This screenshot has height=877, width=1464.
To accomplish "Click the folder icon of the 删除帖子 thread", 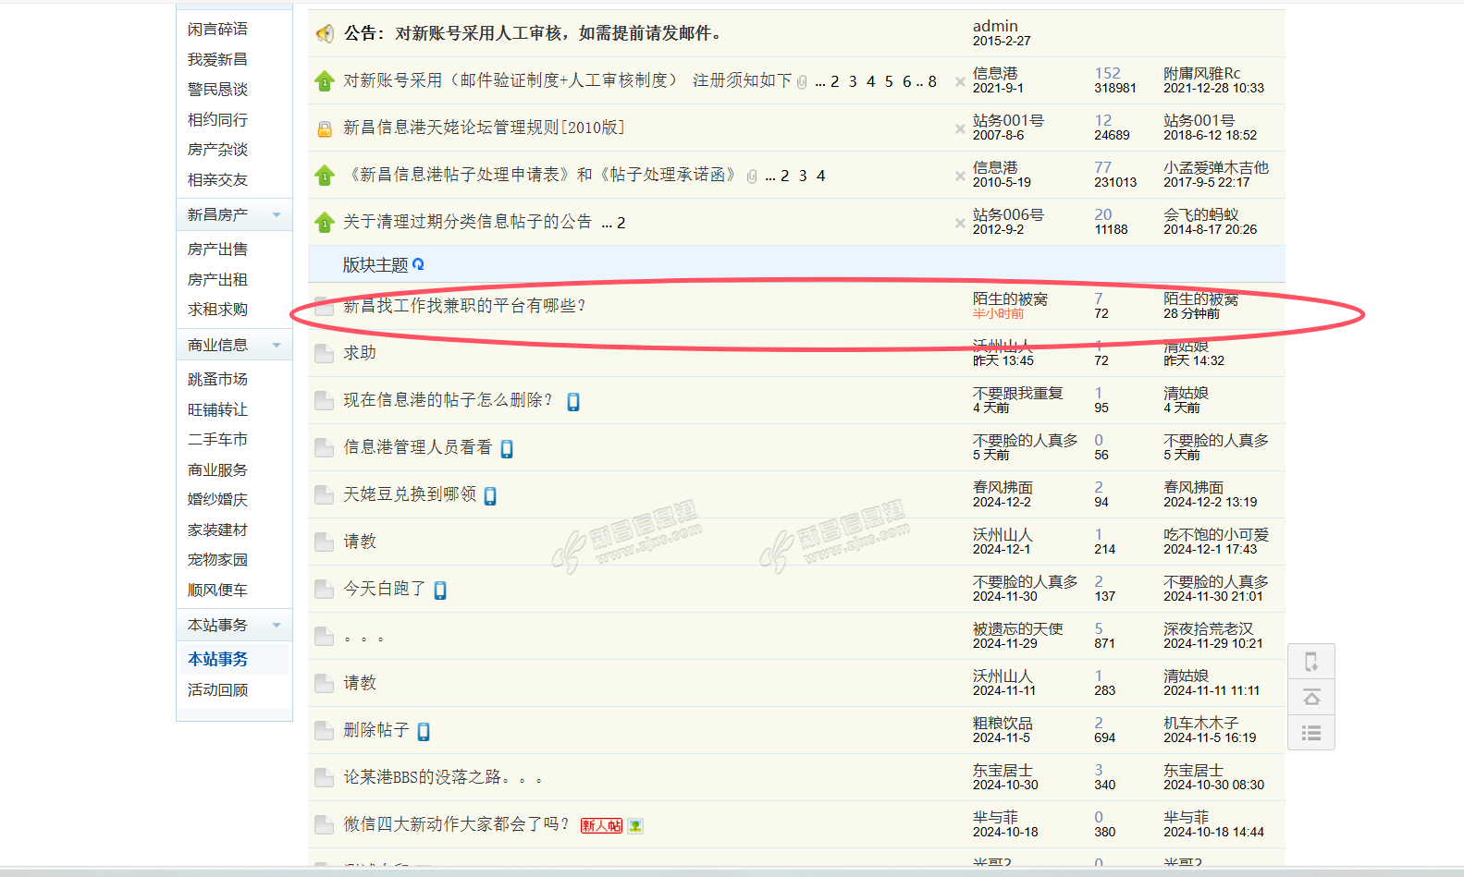I will point(324,730).
